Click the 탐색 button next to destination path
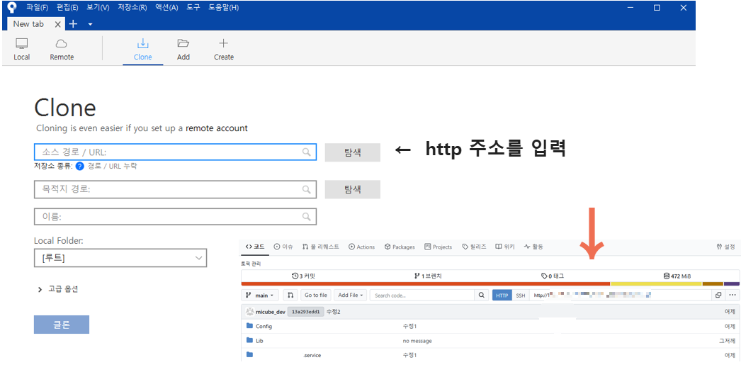 pos(353,189)
